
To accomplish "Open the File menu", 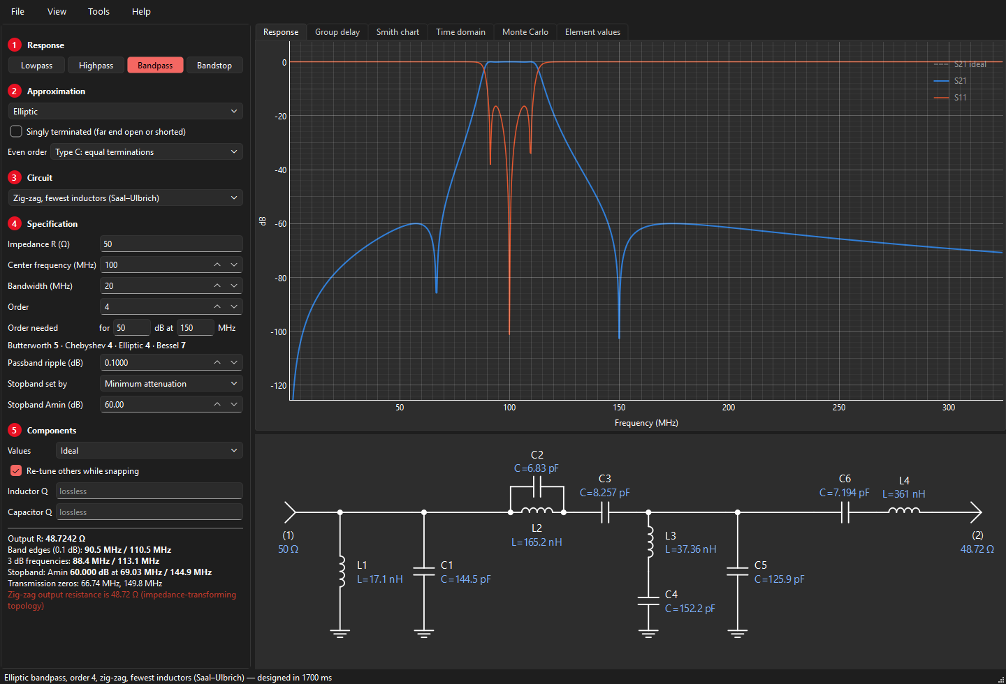I will coord(18,11).
